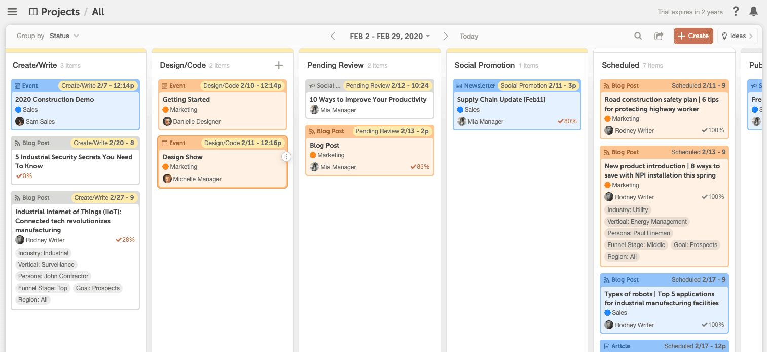Open the Group by Status dropdown
This screenshot has height=352, width=767.
64,36
